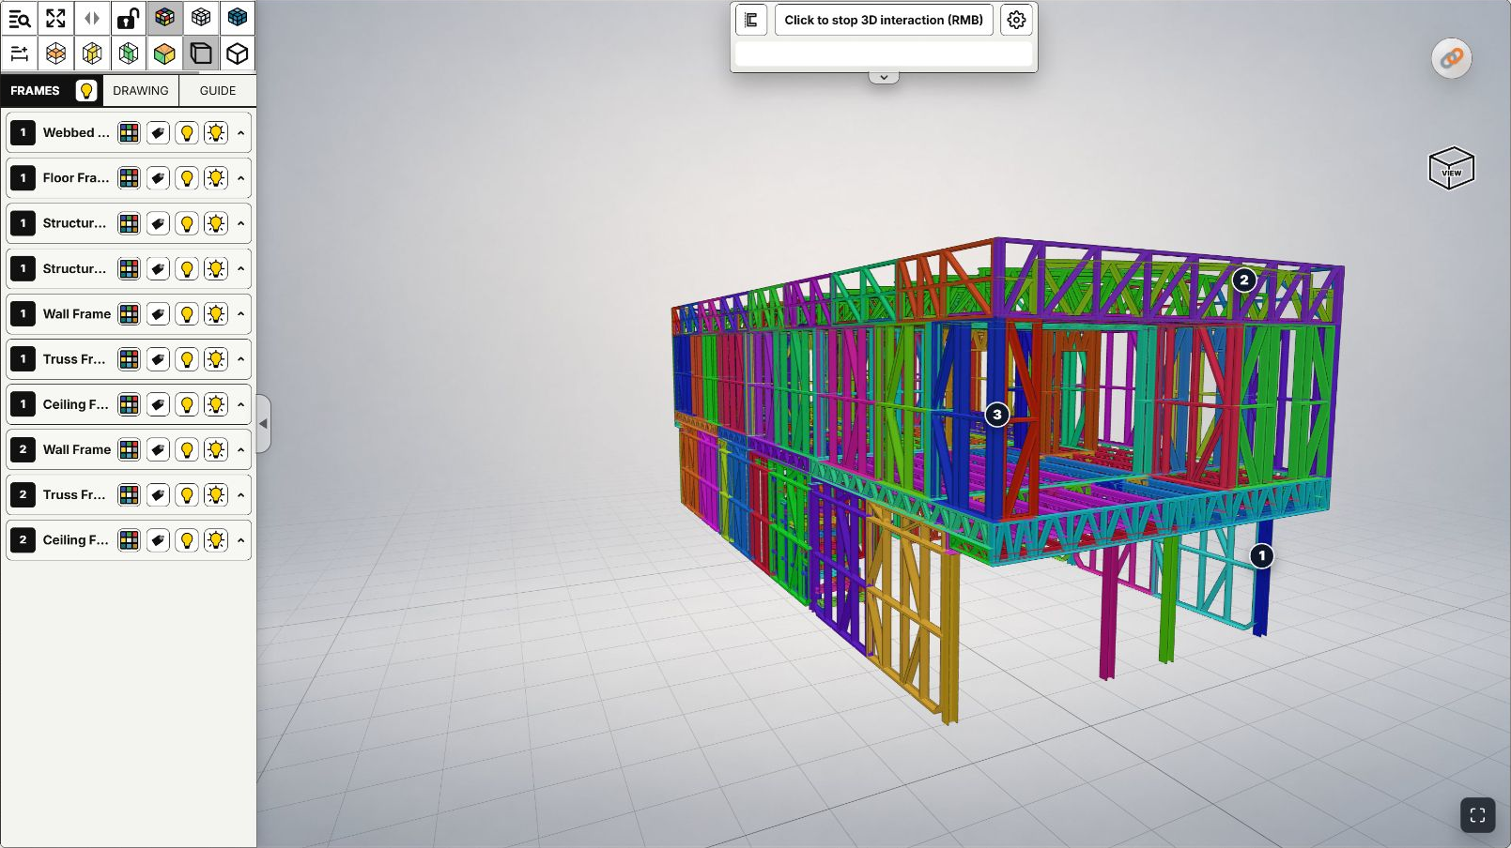Toggle visibility bulb on level 1 Ceiling F...

pos(187,404)
